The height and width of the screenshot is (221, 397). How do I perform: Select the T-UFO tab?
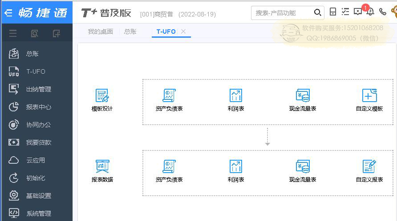166,32
